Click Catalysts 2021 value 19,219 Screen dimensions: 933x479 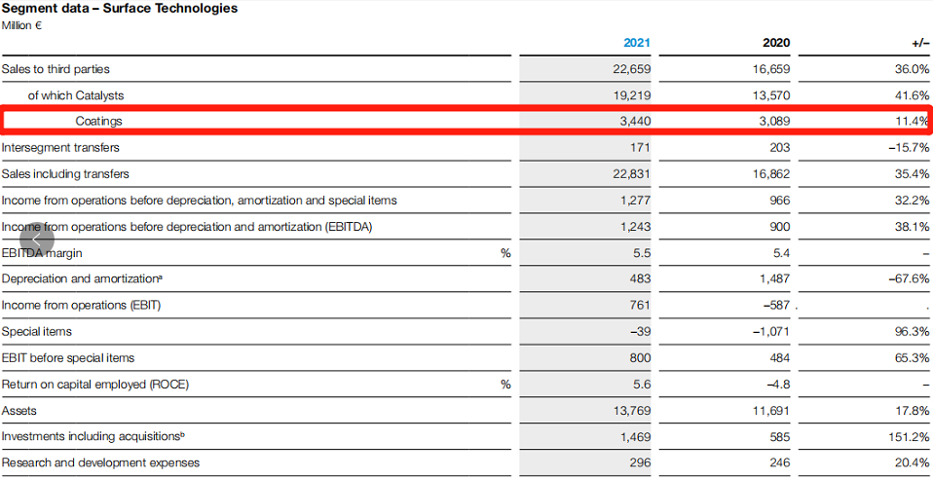pyautogui.click(x=630, y=95)
